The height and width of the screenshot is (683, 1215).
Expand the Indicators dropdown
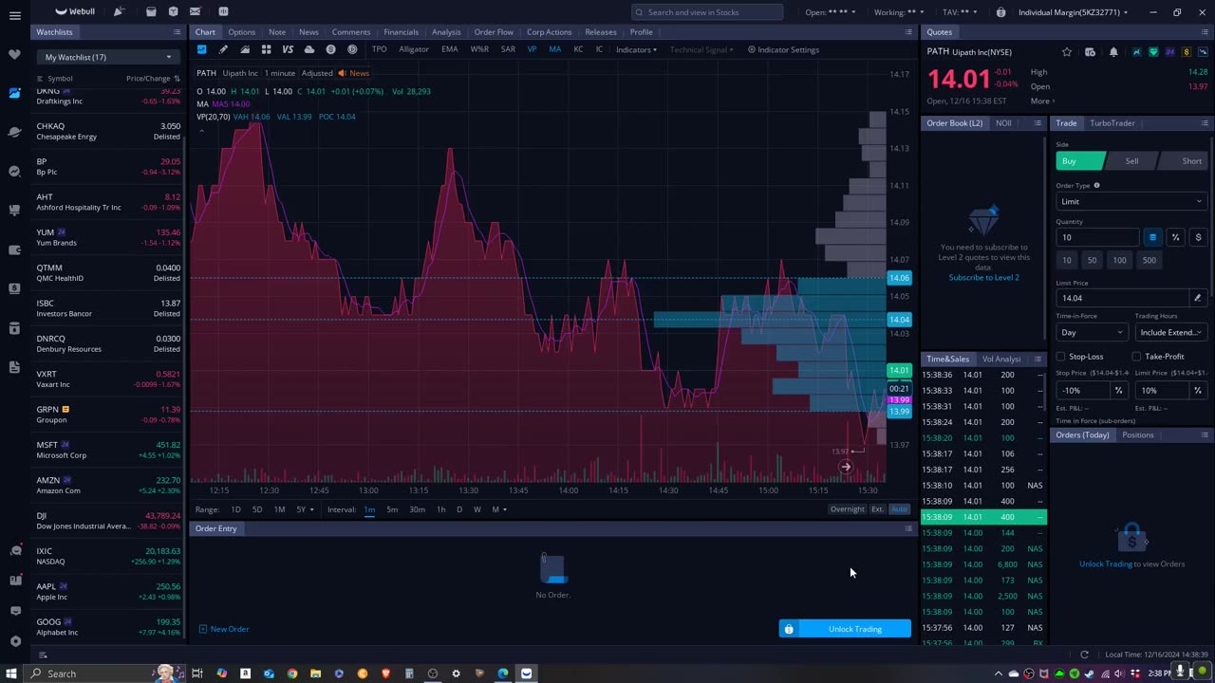tap(636, 49)
